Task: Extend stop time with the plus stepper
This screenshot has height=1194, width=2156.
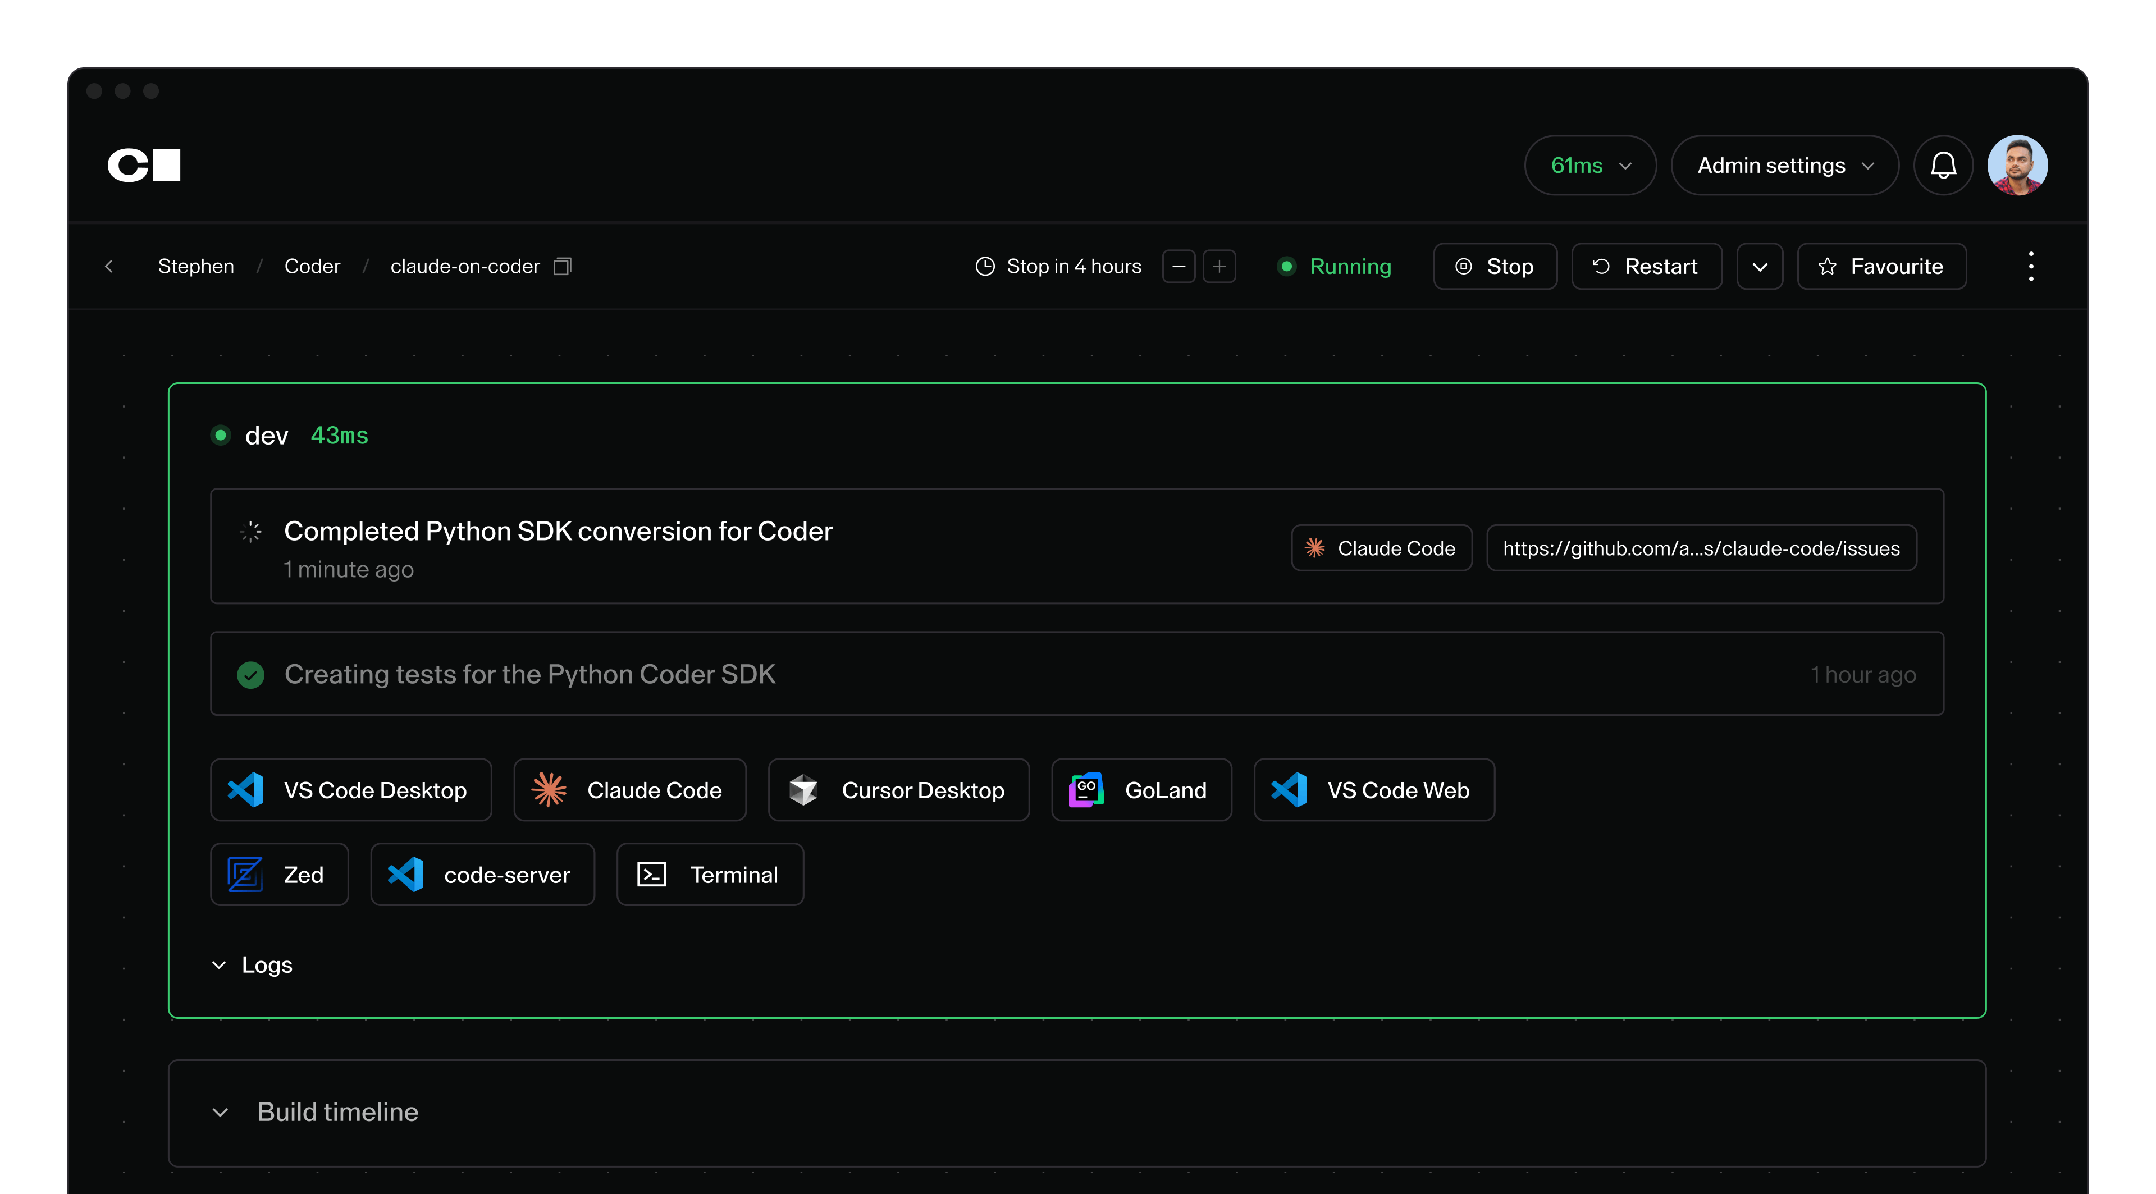Action: coord(1219,266)
